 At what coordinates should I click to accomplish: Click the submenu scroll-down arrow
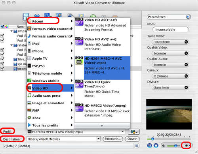(x=102, y=126)
